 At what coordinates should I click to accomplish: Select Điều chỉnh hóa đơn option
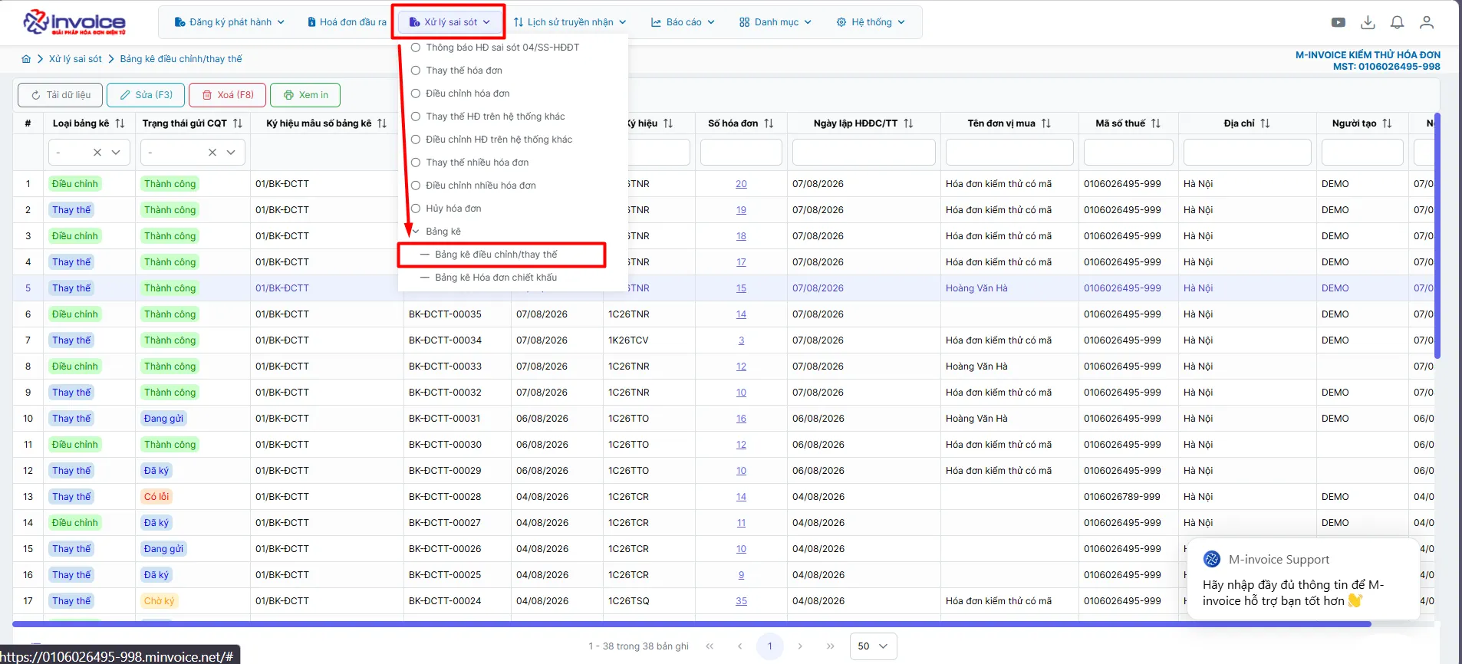pyautogui.click(x=467, y=94)
